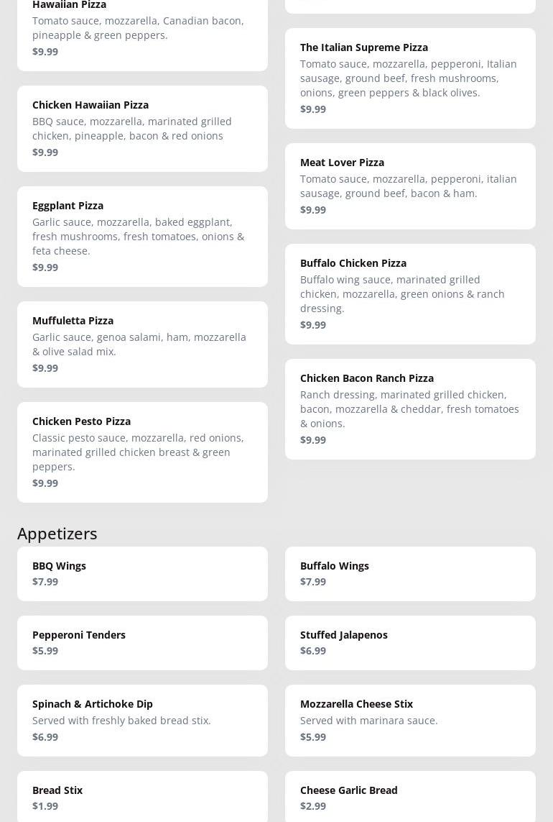
Task: Select Mozzarella Cheese Stix
Action: click(410, 720)
